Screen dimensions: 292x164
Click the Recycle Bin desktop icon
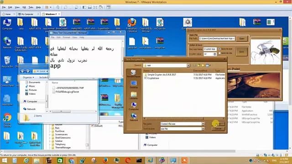[7, 62]
